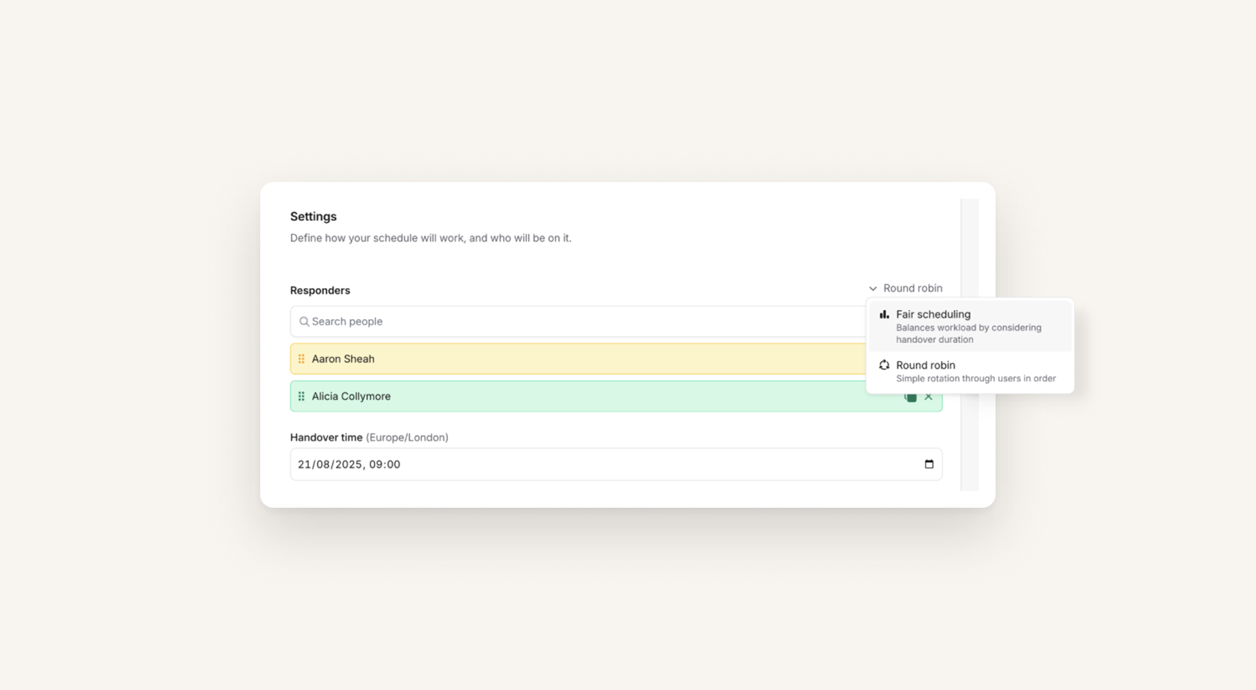Click the bar-chart icon beside Fair scheduling
Image resolution: width=1256 pixels, height=690 pixels.
[x=884, y=315]
